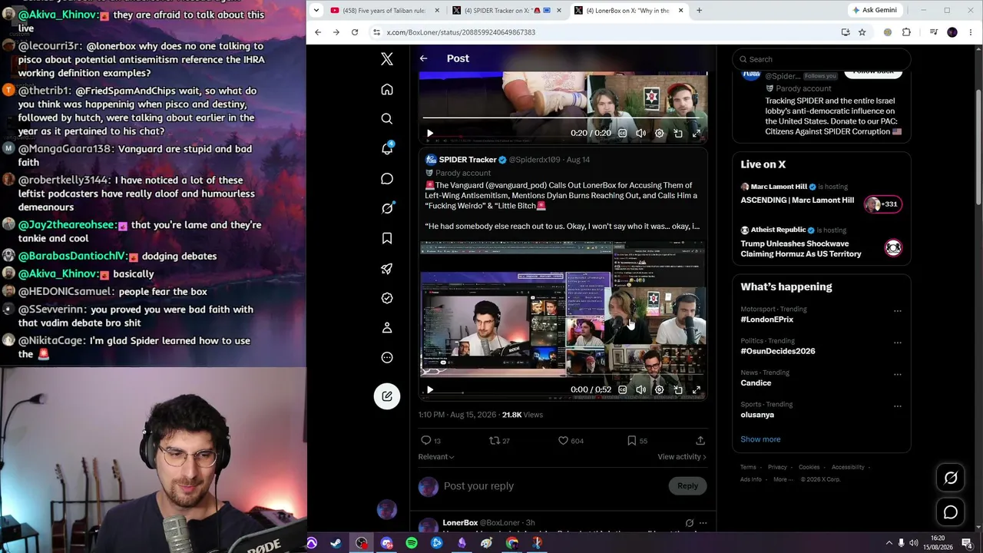The width and height of the screenshot is (983, 553).
Task: Open Chrome three-dot menu
Action: coord(971,32)
